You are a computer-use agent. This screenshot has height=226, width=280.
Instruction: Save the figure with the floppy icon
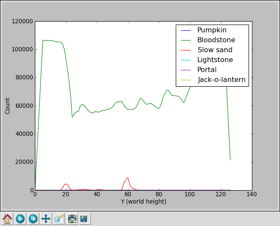[x=84, y=219]
